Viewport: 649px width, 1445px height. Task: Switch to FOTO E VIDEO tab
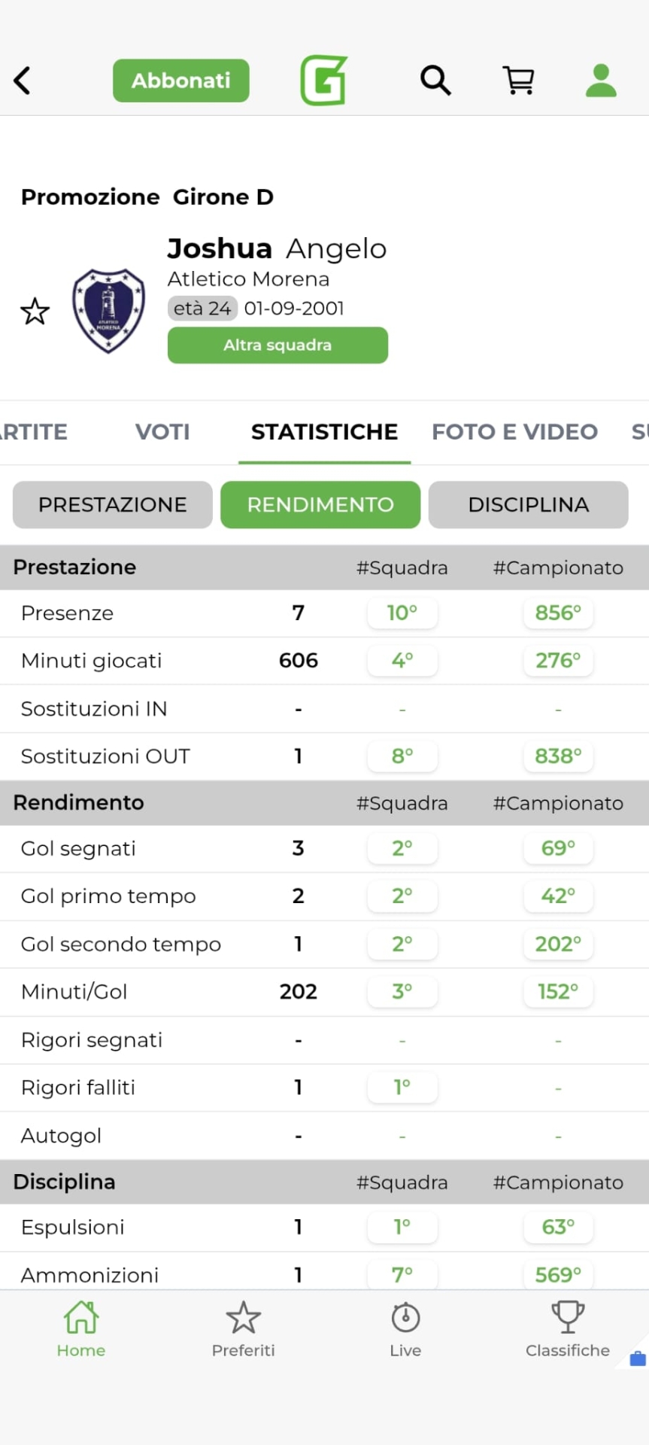pos(514,432)
